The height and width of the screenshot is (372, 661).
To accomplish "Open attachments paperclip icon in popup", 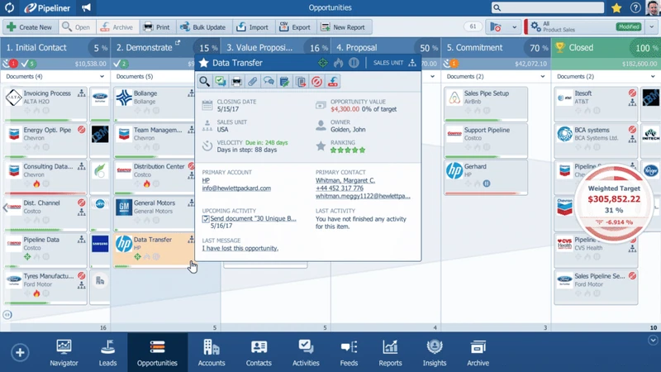I will (253, 81).
